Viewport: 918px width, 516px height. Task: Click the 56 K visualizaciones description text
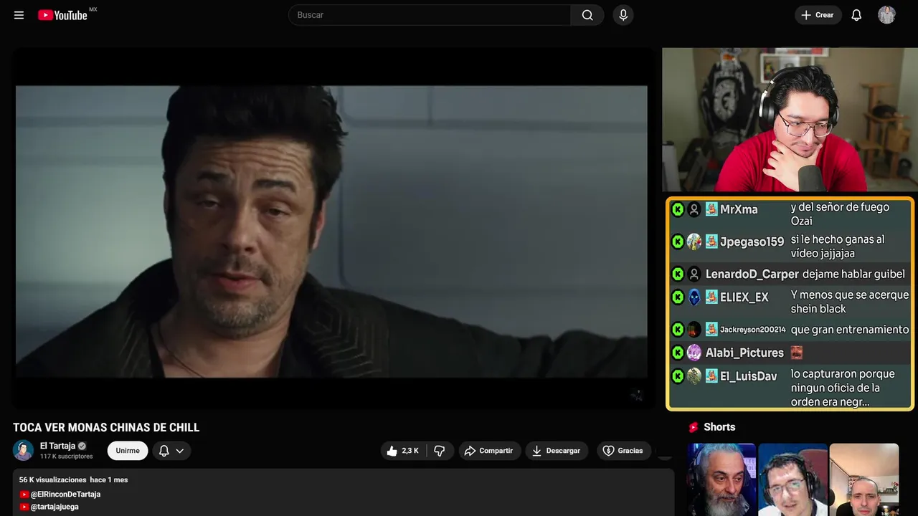(x=52, y=479)
